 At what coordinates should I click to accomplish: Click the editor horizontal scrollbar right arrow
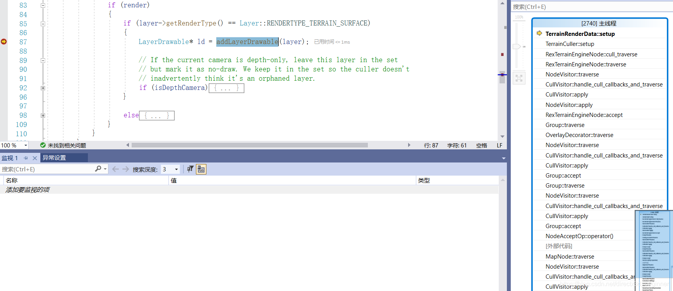click(409, 145)
